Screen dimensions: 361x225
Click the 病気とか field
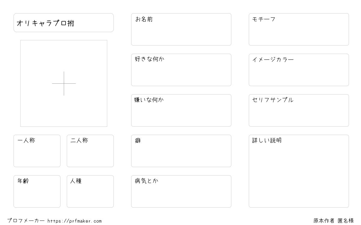[181, 191]
